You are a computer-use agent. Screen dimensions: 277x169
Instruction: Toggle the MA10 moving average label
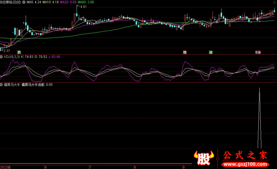pyautogui.click(x=51, y=2)
